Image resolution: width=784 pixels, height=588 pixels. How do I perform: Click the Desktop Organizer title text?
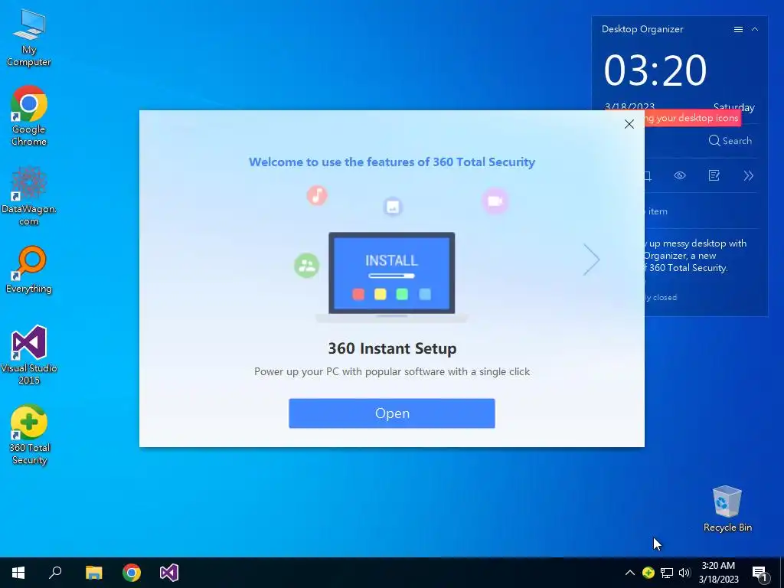pos(642,29)
